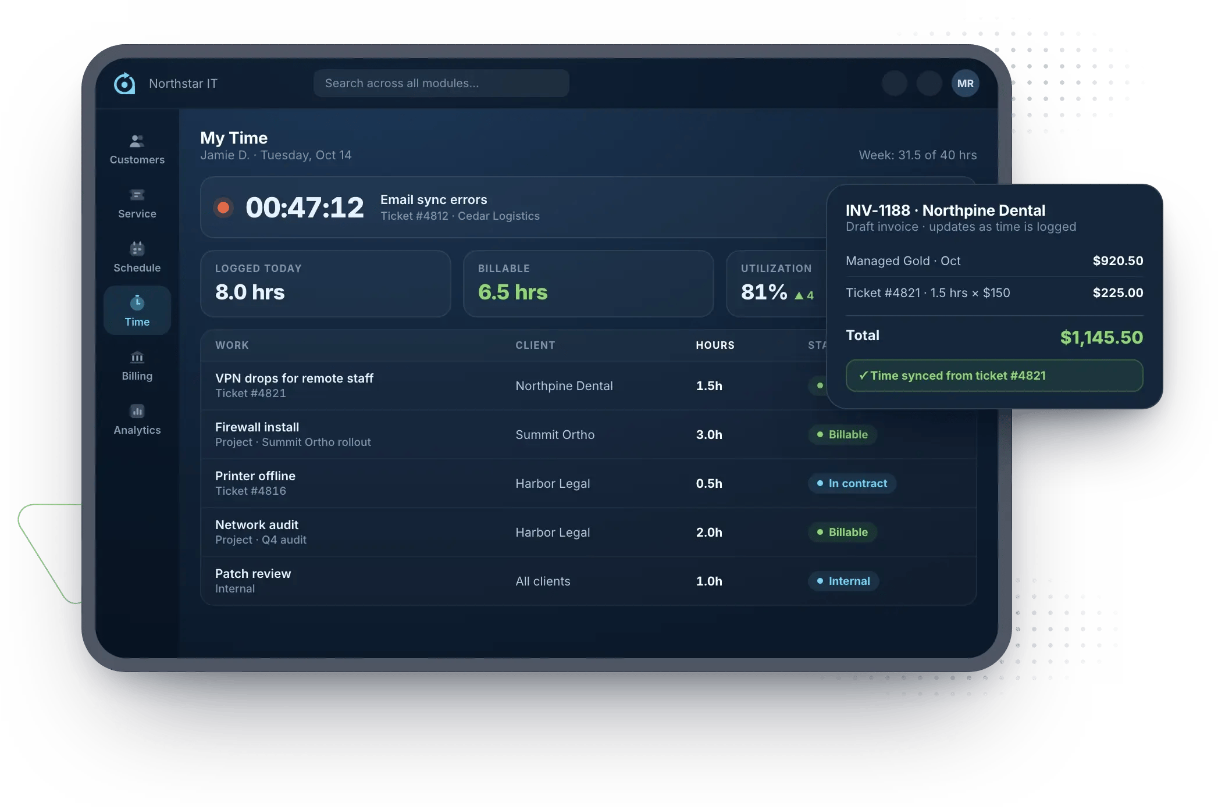Sort by the WORK column header
Viewport: 1218px width, 807px height.
tap(232, 345)
